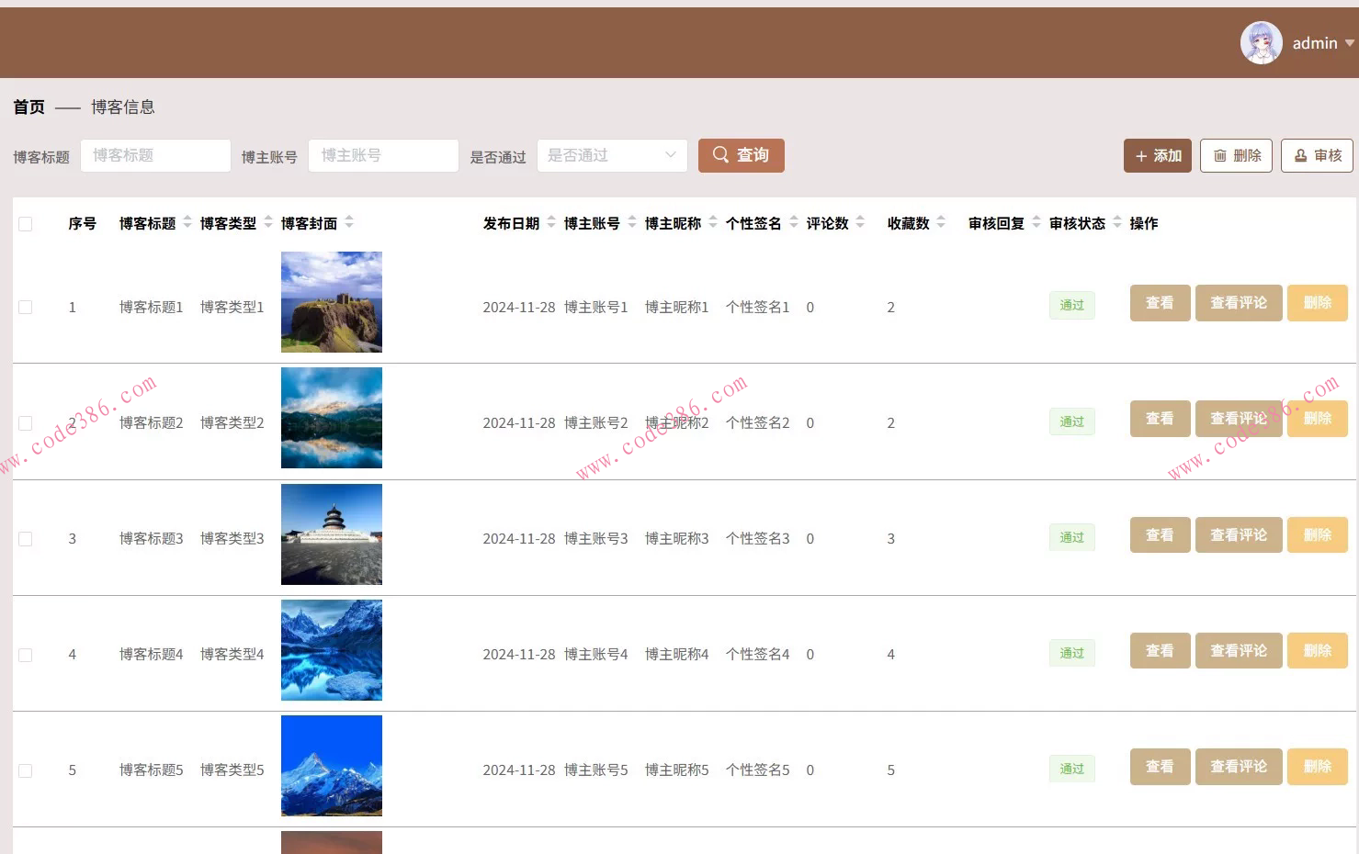
Task: Toggle the select-all checkbox in table header
Action: point(25,223)
